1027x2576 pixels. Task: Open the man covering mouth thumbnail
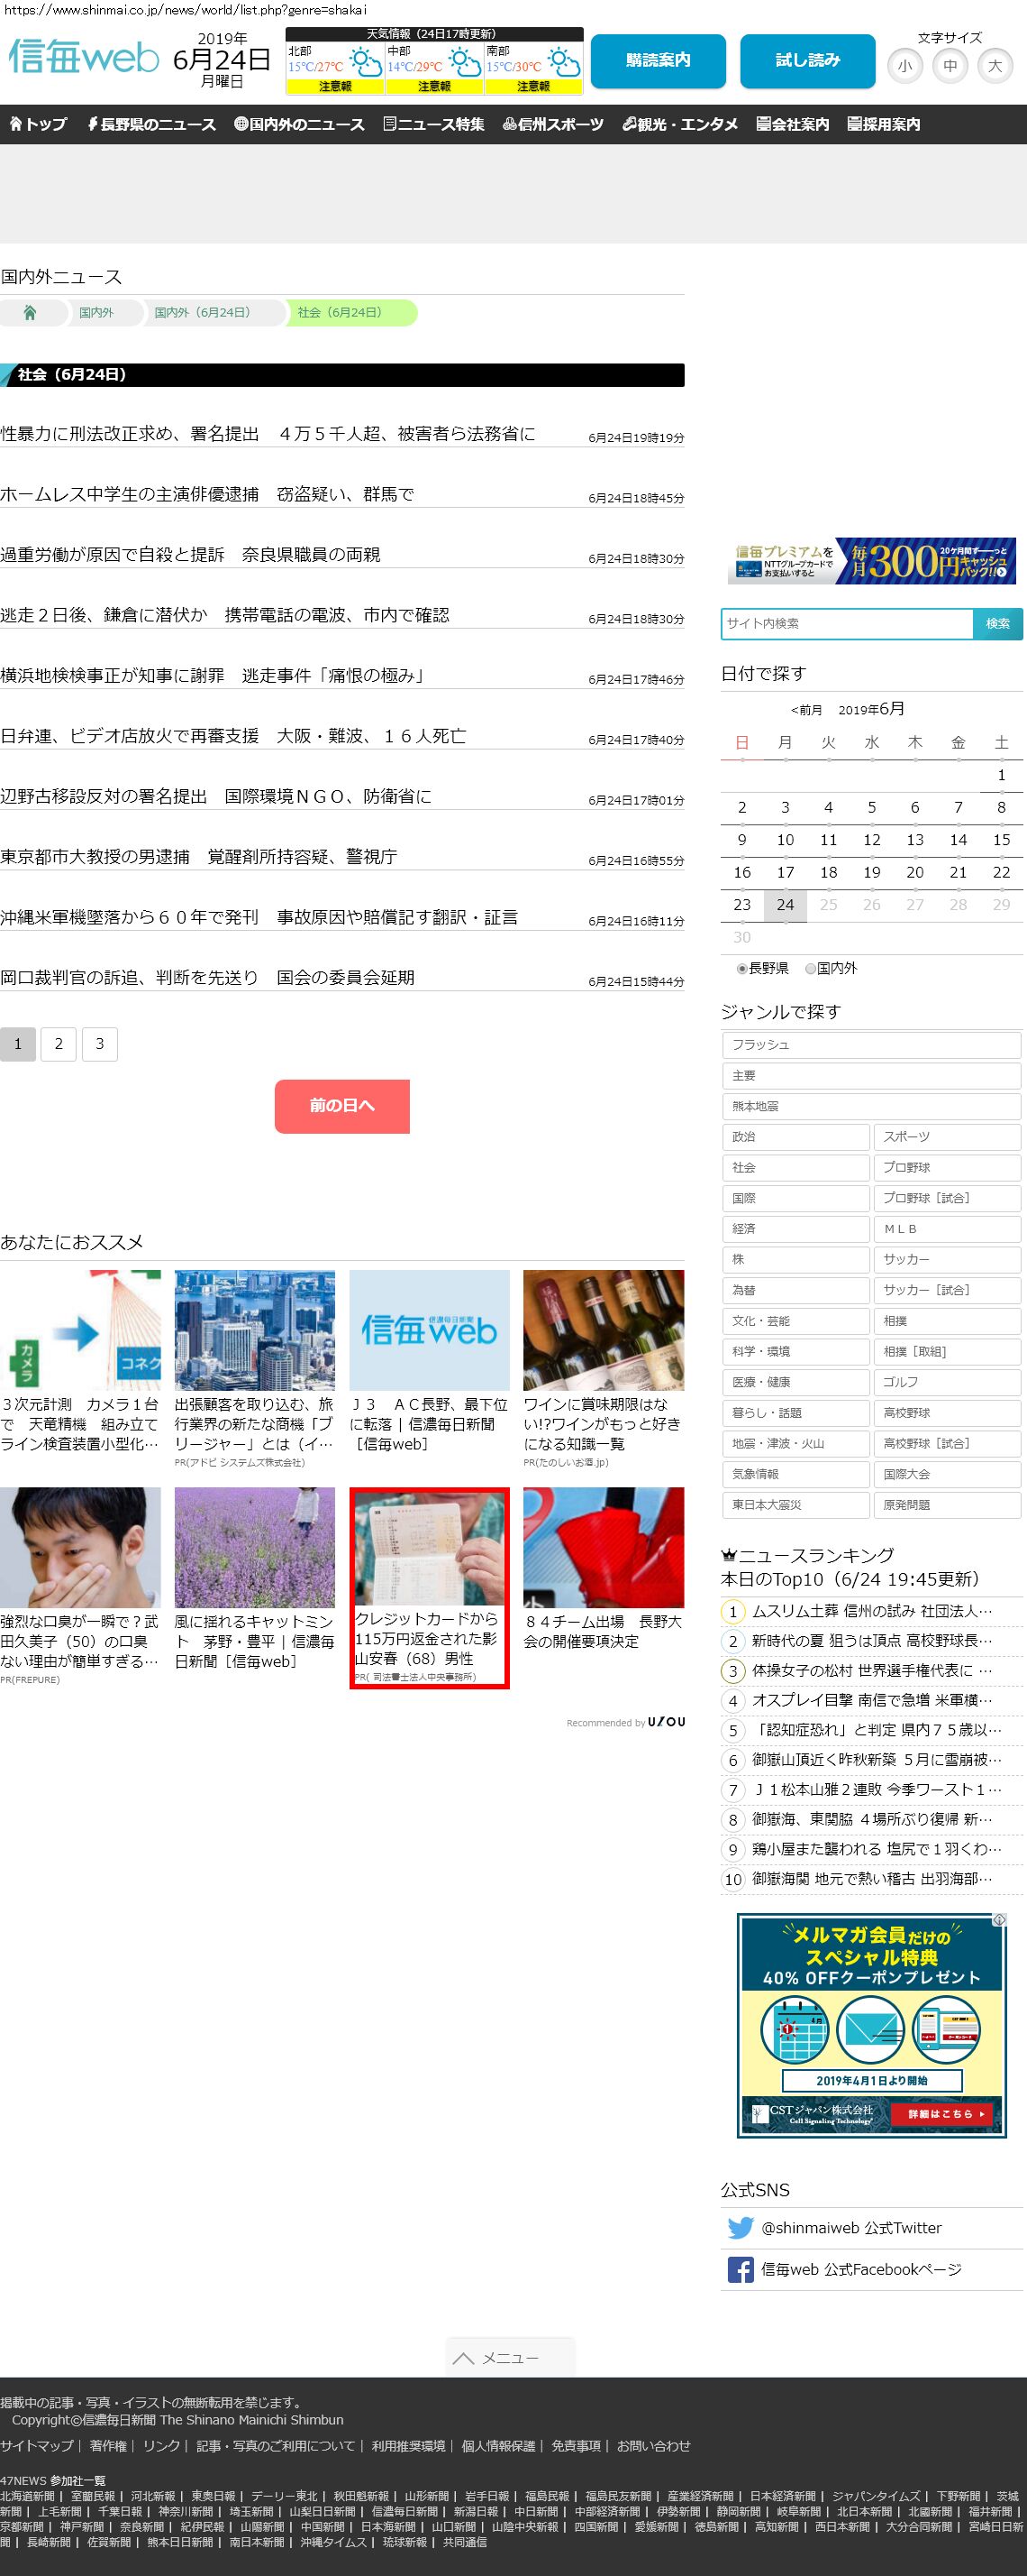(80, 1547)
